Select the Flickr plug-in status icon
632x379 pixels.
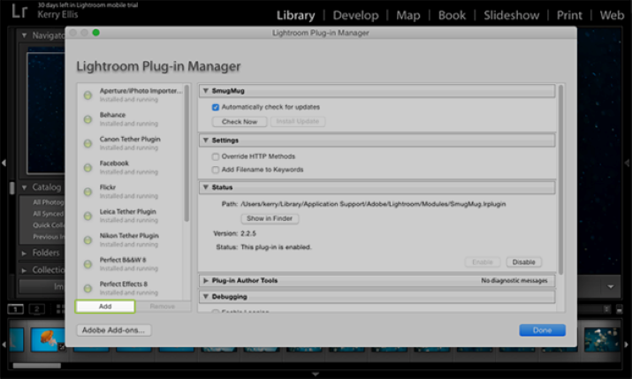[x=88, y=192]
